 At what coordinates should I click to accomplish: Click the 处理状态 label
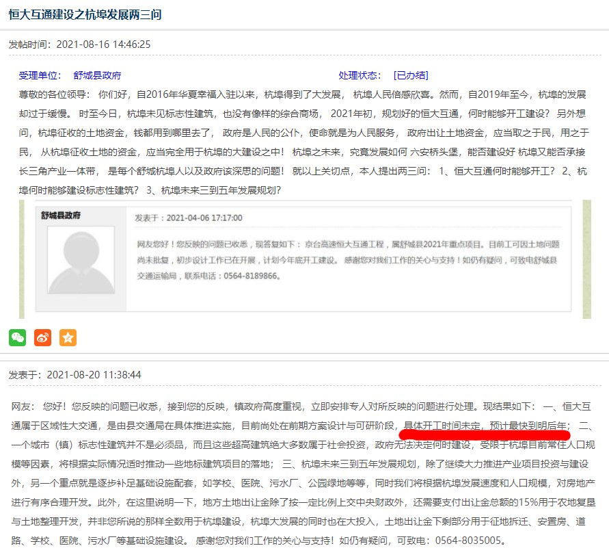point(360,75)
